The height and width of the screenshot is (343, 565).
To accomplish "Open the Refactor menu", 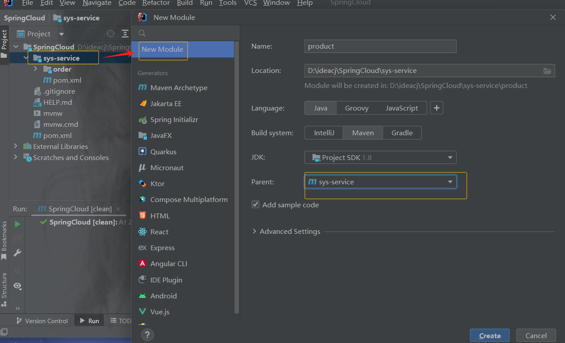I will pyautogui.click(x=156, y=3).
